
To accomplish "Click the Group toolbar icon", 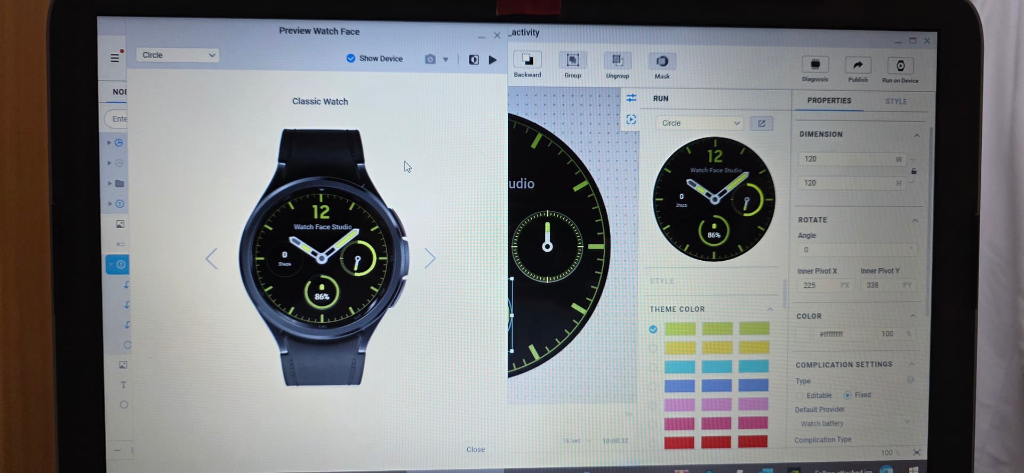I will (572, 60).
